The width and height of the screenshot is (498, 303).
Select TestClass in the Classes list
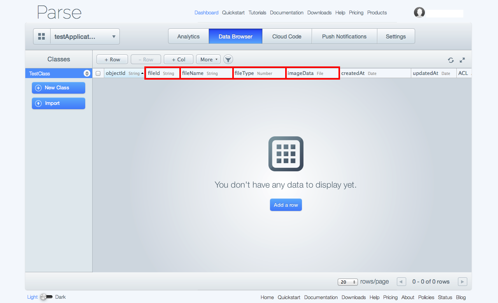click(x=59, y=73)
